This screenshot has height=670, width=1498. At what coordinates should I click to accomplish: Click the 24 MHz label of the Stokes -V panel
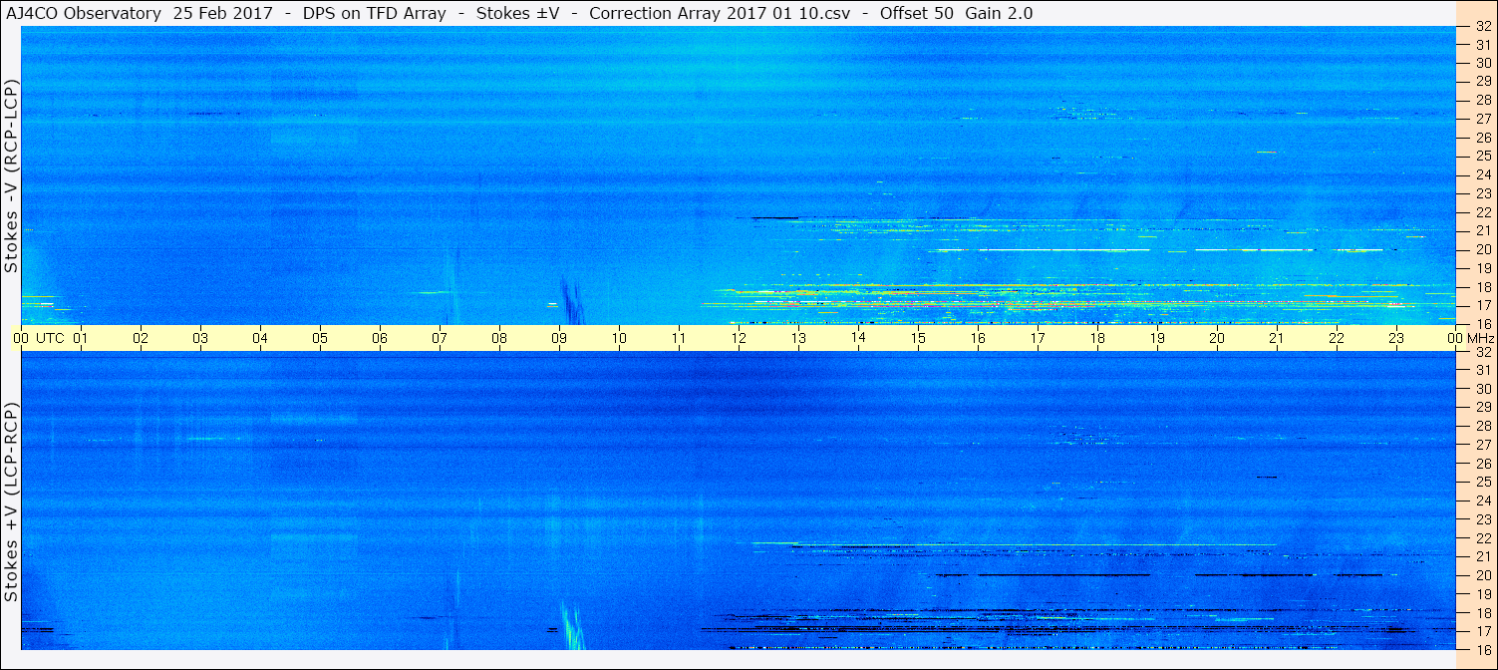pyautogui.click(x=1482, y=174)
